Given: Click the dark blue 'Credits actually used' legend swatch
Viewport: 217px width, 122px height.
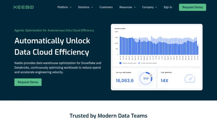Looking at the screenshot, I should 120,63.
